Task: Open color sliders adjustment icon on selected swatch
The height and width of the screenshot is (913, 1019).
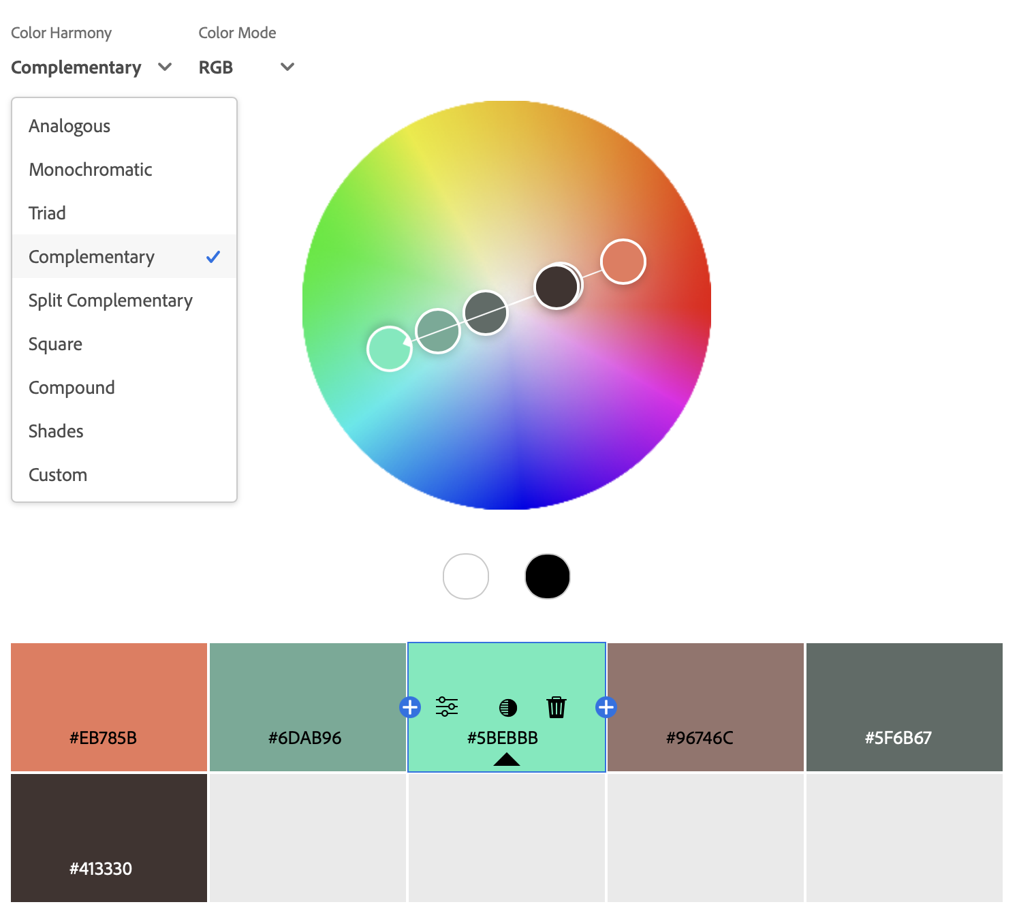Action: 447,707
